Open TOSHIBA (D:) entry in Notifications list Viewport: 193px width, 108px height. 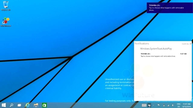coord(163,55)
